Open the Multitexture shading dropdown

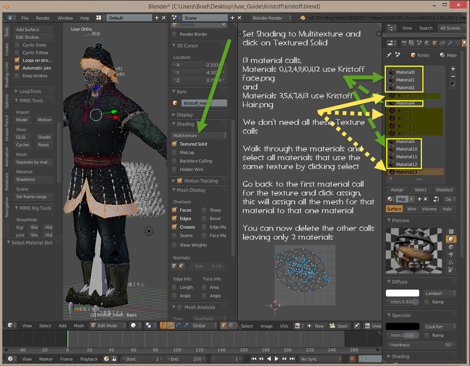point(199,135)
